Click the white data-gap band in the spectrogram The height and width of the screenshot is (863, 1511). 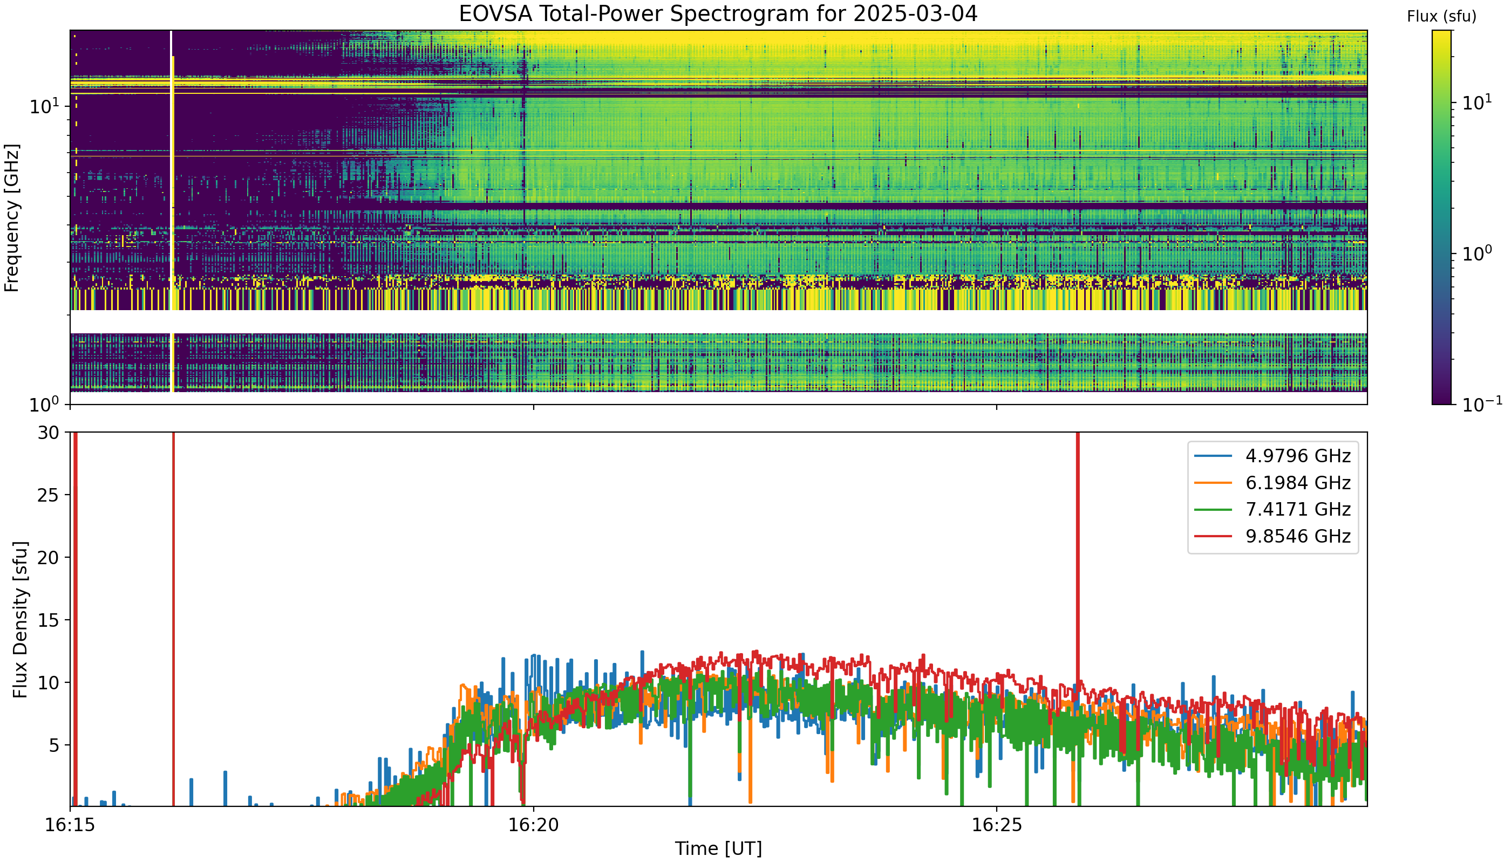coord(719,322)
